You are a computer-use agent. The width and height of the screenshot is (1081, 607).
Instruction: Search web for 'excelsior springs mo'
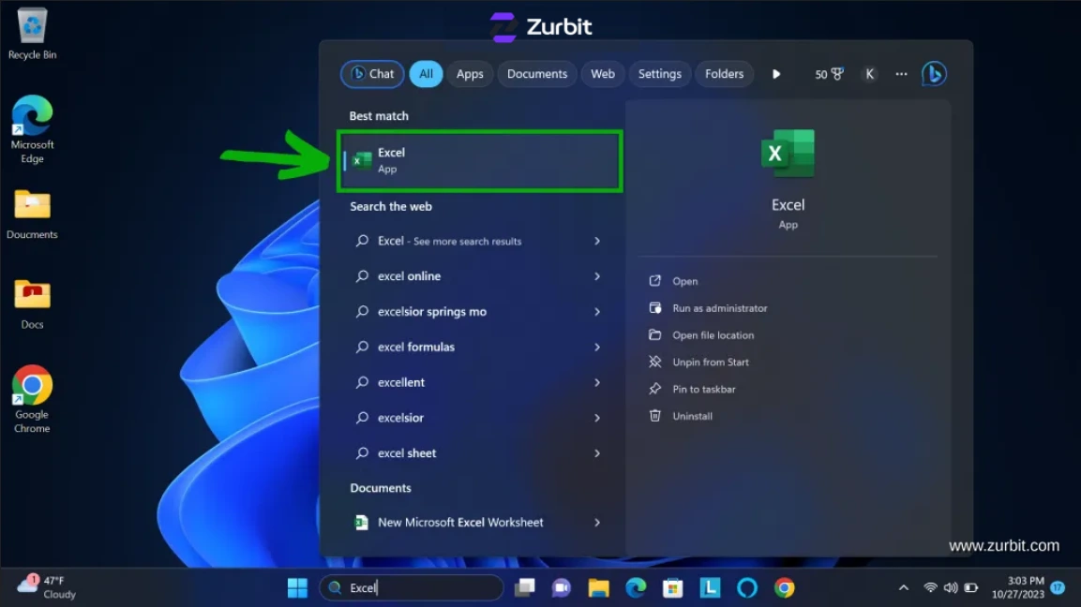[x=431, y=311]
